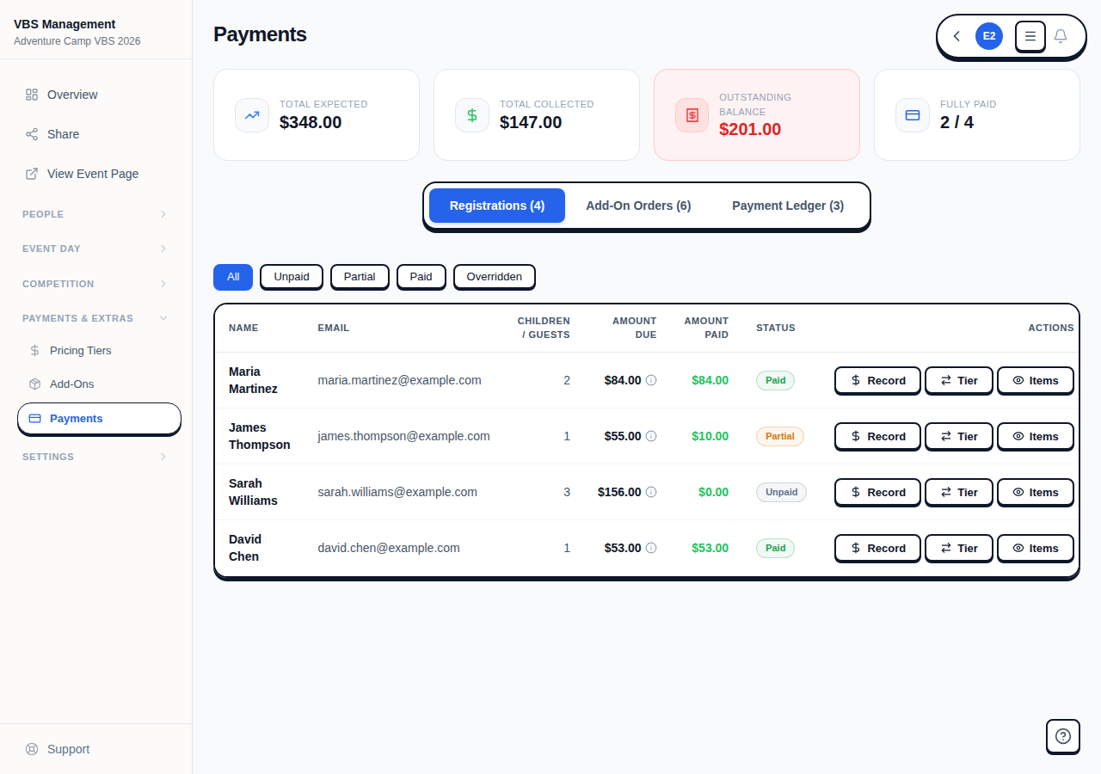1101x774 pixels.
Task: Click the Support icon at bottom left
Action: point(30,749)
